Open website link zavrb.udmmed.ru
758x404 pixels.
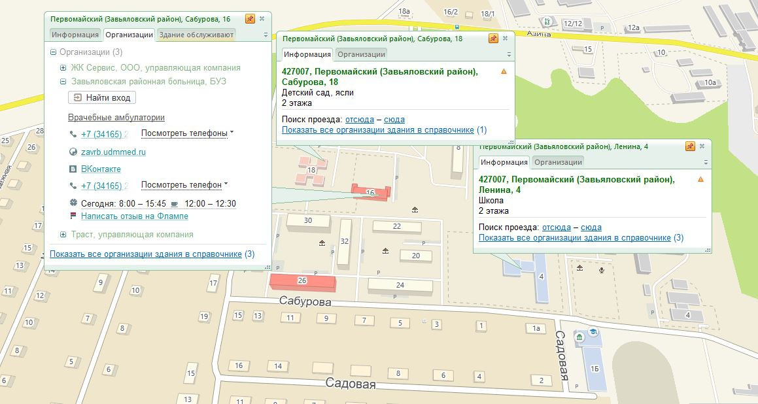click(x=113, y=152)
